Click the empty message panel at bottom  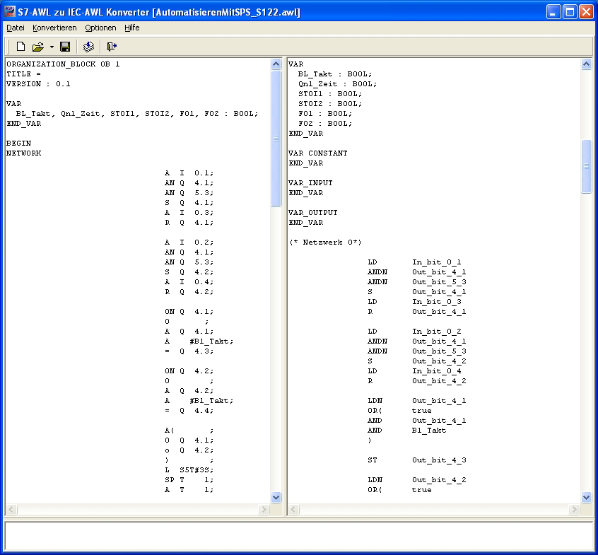[x=298, y=536]
